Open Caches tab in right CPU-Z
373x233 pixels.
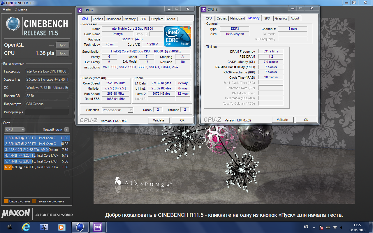click(222, 18)
